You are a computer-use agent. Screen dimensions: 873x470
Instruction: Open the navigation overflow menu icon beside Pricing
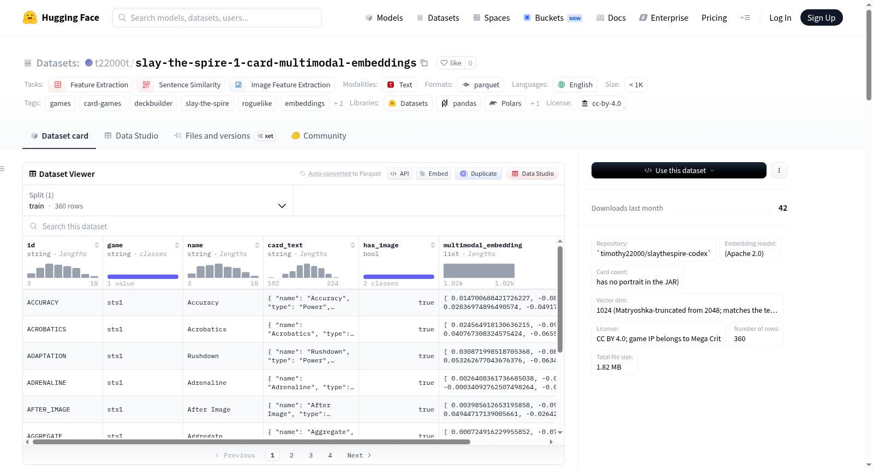(x=745, y=17)
